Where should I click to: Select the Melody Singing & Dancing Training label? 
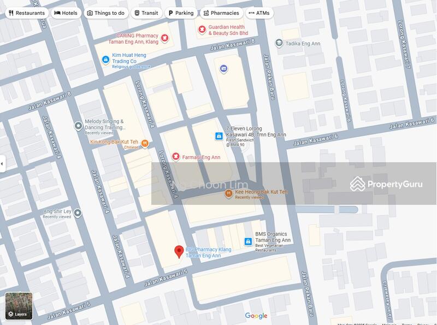tap(104, 125)
